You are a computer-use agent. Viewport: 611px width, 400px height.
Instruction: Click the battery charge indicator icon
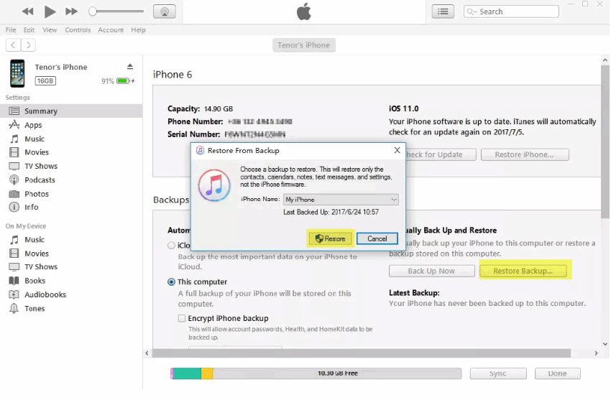pyautogui.click(x=123, y=81)
